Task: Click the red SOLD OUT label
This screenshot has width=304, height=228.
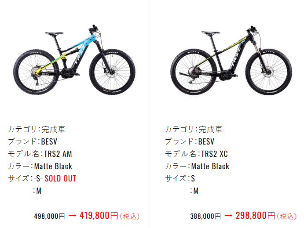Action: [x=60, y=178]
